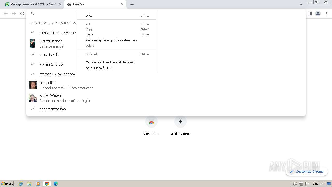The height and width of the screenshot is (187, 332).
Task: Click the taskbar clock showing 12:17 PM
Action: tap(319, 184)
